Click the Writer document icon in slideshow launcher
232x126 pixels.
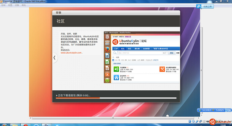107,55
